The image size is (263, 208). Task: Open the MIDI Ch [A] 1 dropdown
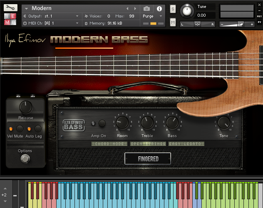[77, 23]
